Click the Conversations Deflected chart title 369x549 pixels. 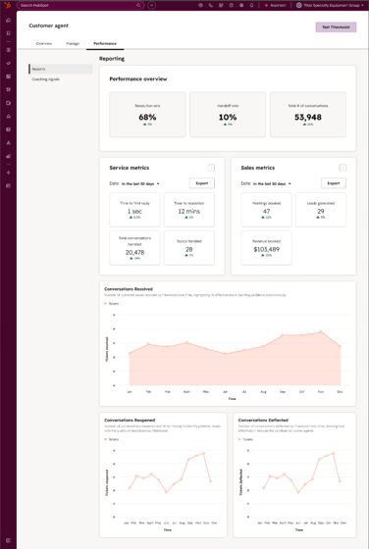coord(263,420)
